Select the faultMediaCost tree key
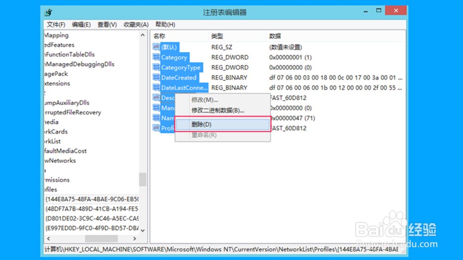This screenshot has width=463, height=260. (x=66, y=151)
